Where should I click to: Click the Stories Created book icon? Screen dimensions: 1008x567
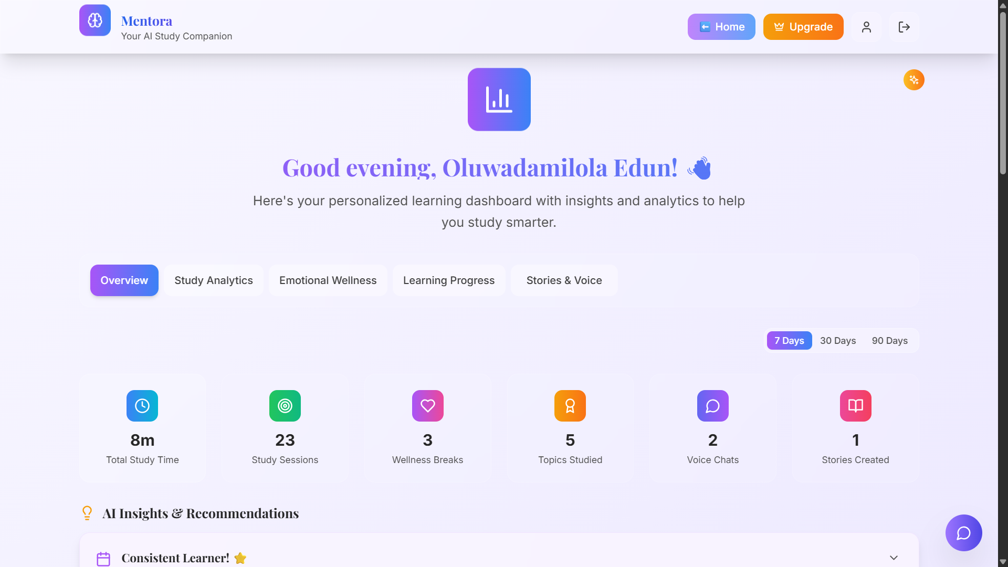pos(855,406)
